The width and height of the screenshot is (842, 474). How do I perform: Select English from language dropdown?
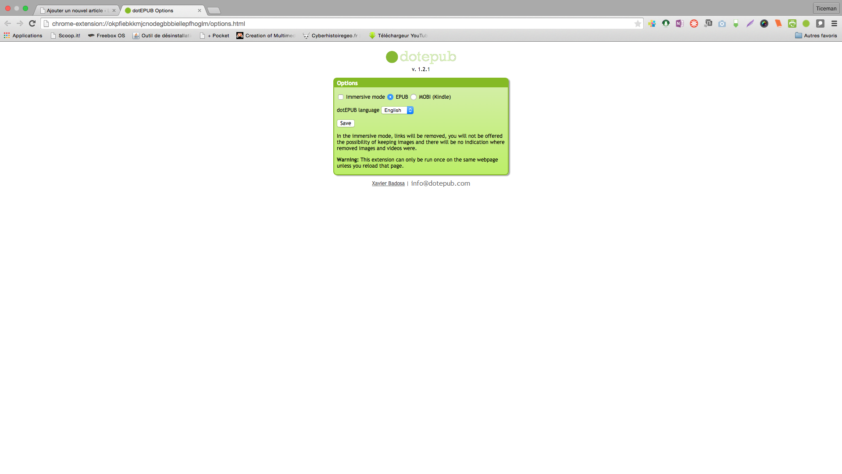pyautogui.click(x=397, y=110)
